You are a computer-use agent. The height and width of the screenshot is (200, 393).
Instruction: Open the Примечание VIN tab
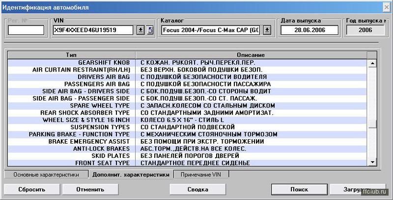coord(201,175)
